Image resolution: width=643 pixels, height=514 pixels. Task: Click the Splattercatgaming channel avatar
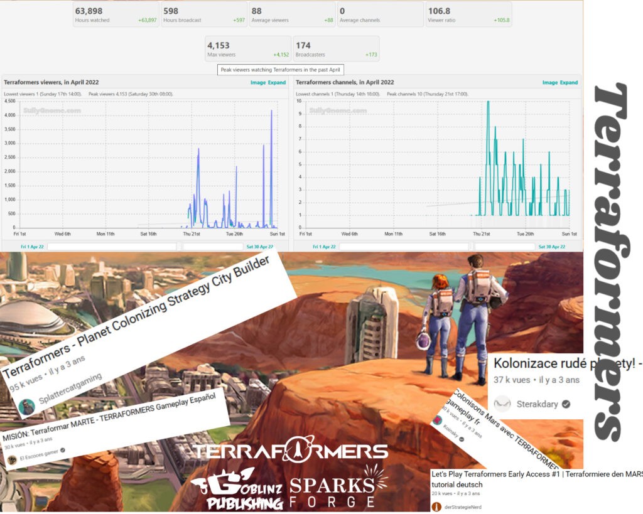(26, 407)
